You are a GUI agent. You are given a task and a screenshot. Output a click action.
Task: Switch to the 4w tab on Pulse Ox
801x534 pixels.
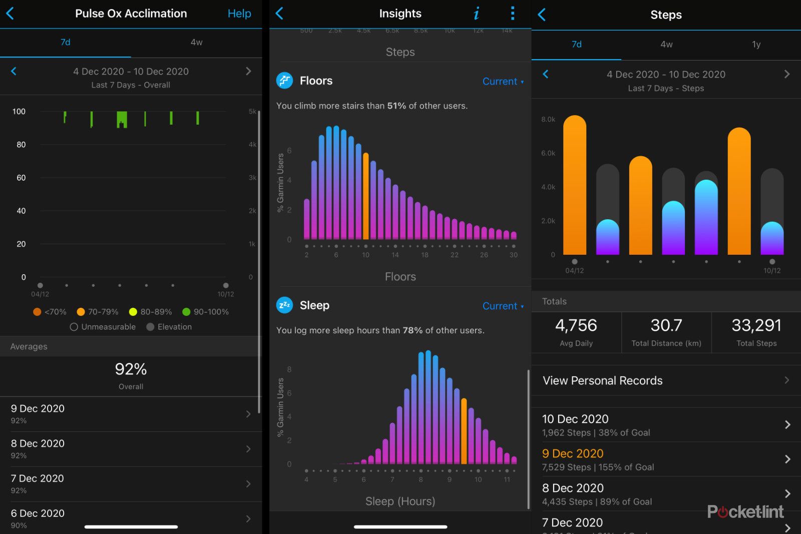point(196,43)
